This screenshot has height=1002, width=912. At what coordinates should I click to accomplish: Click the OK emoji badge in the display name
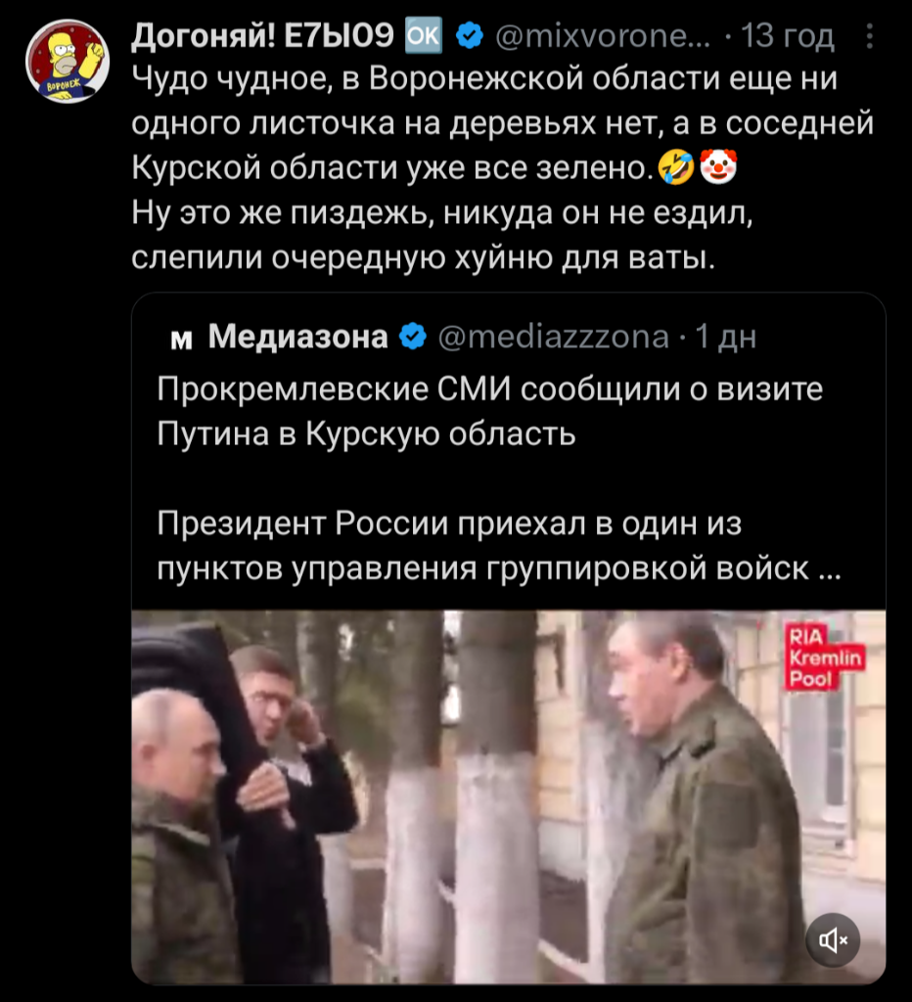coord(423,36)
